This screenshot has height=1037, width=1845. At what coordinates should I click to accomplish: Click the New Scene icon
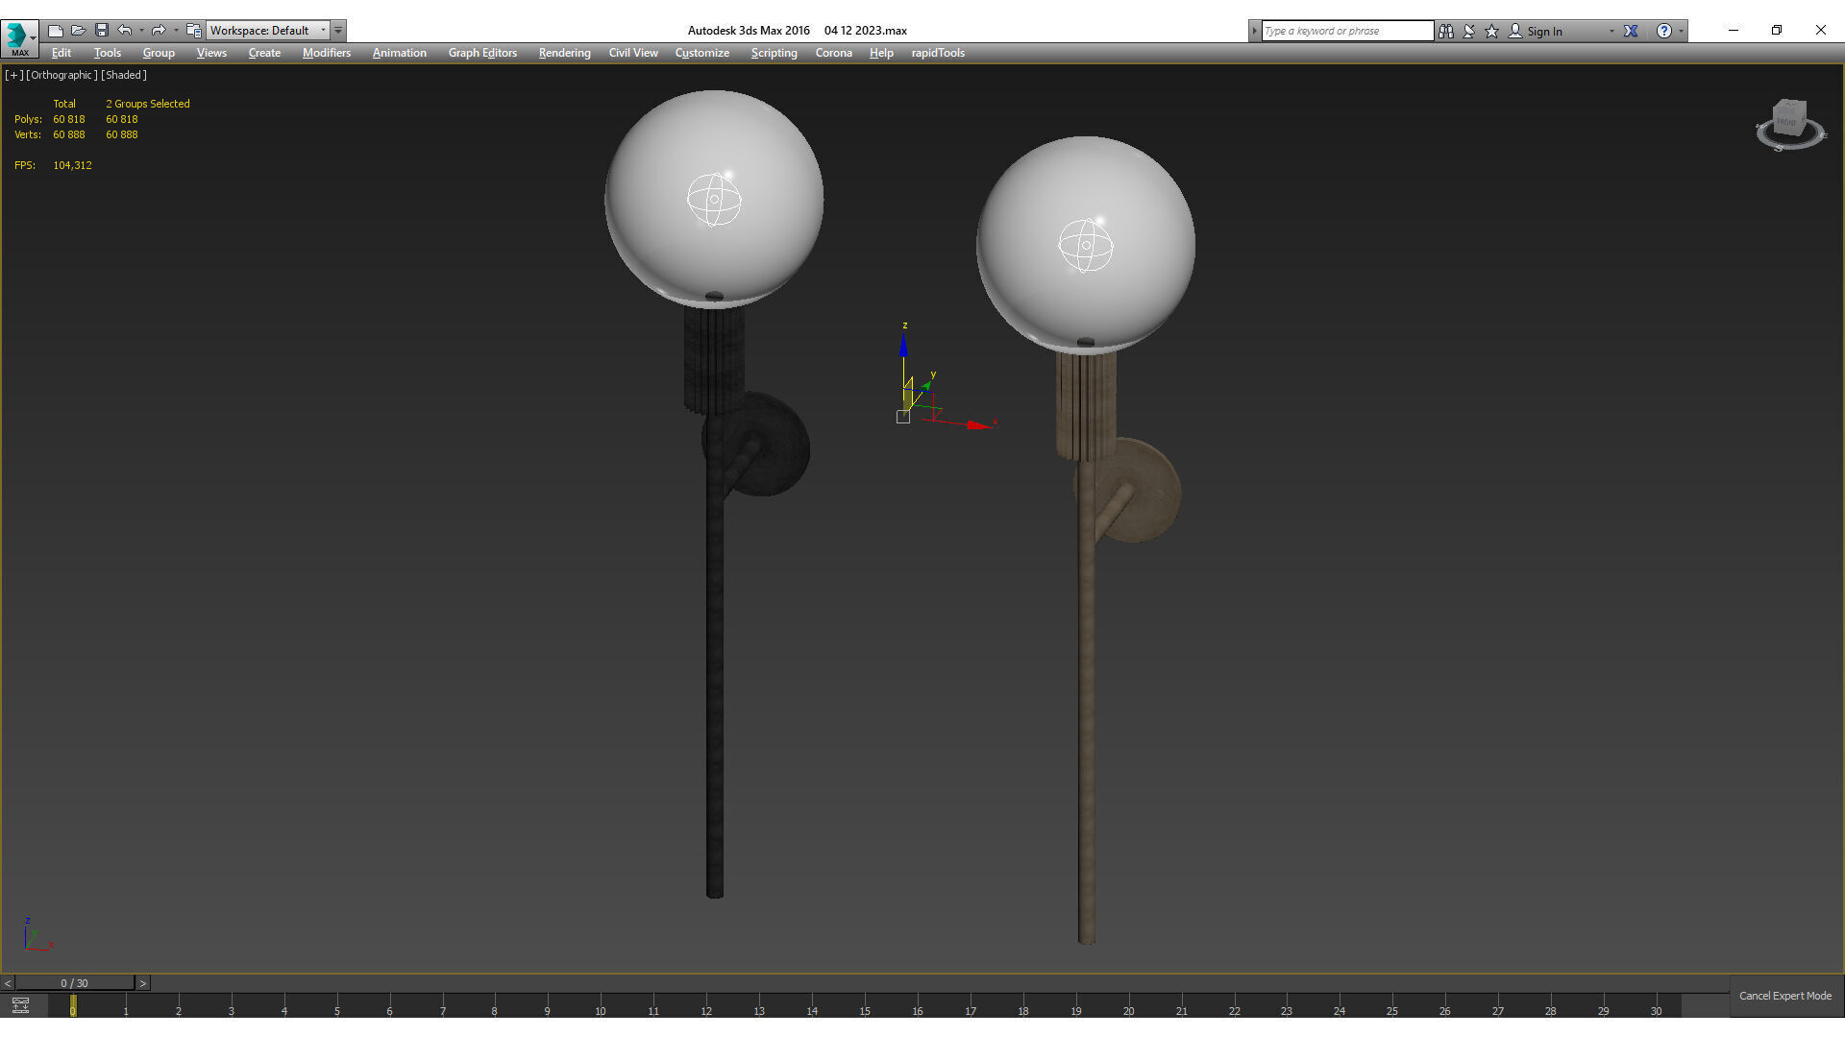click(56, 31)
